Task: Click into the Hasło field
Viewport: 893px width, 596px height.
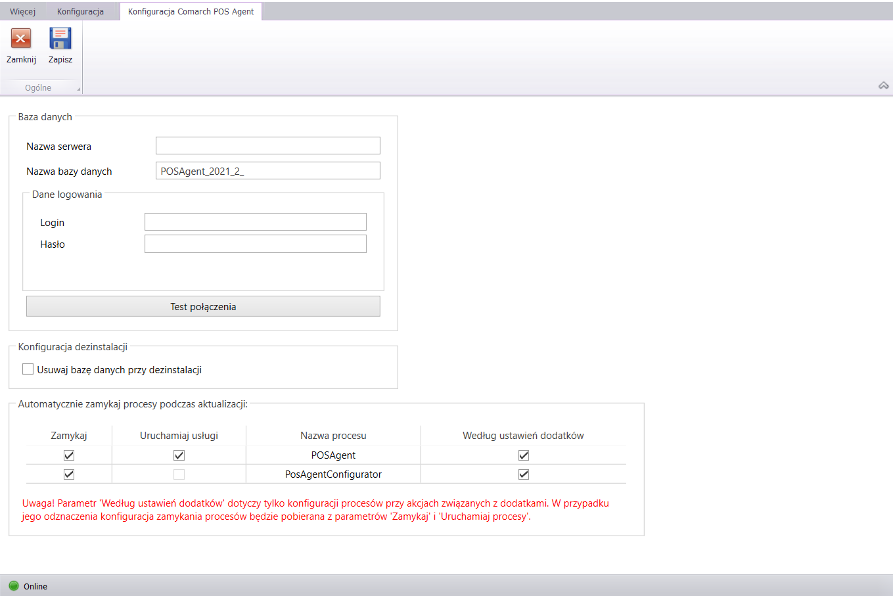Action: [x=256, y=244]
